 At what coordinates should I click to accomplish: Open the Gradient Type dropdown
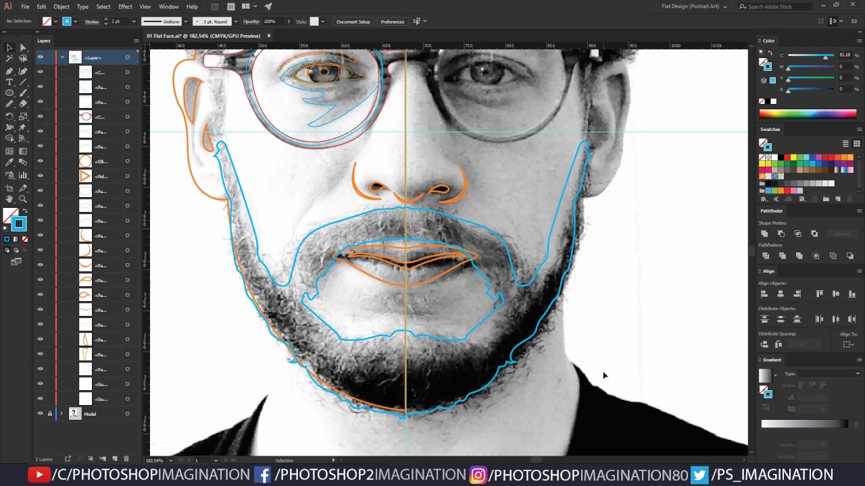829,373
